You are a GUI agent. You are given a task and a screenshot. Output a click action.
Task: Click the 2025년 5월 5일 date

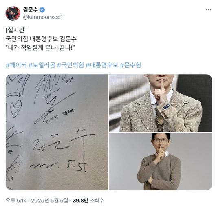[50, 201]
